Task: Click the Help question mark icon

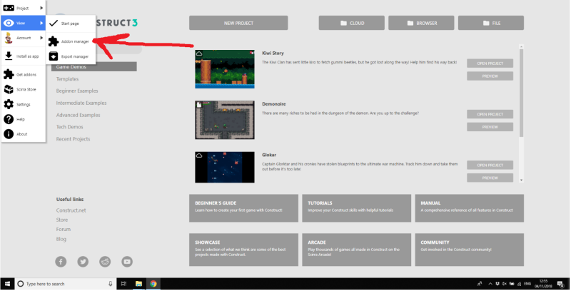Action: tap(9, 119)
